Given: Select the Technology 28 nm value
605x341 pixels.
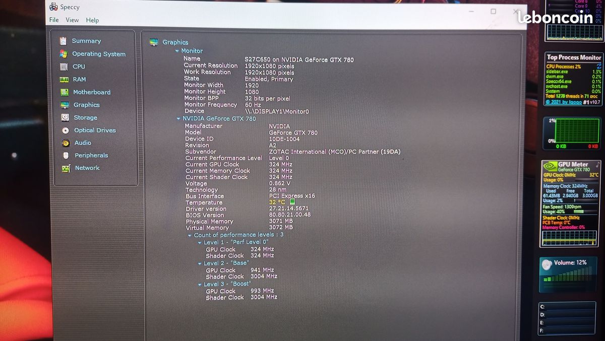Looking at the screenshot, I should click(x=277, y=190).
